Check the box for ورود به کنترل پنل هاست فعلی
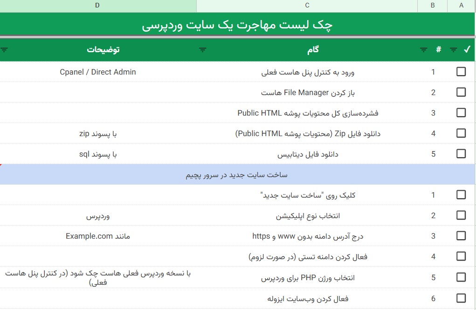Image resolution: width=476 pixels, height=310 pixels. [461, 72]
